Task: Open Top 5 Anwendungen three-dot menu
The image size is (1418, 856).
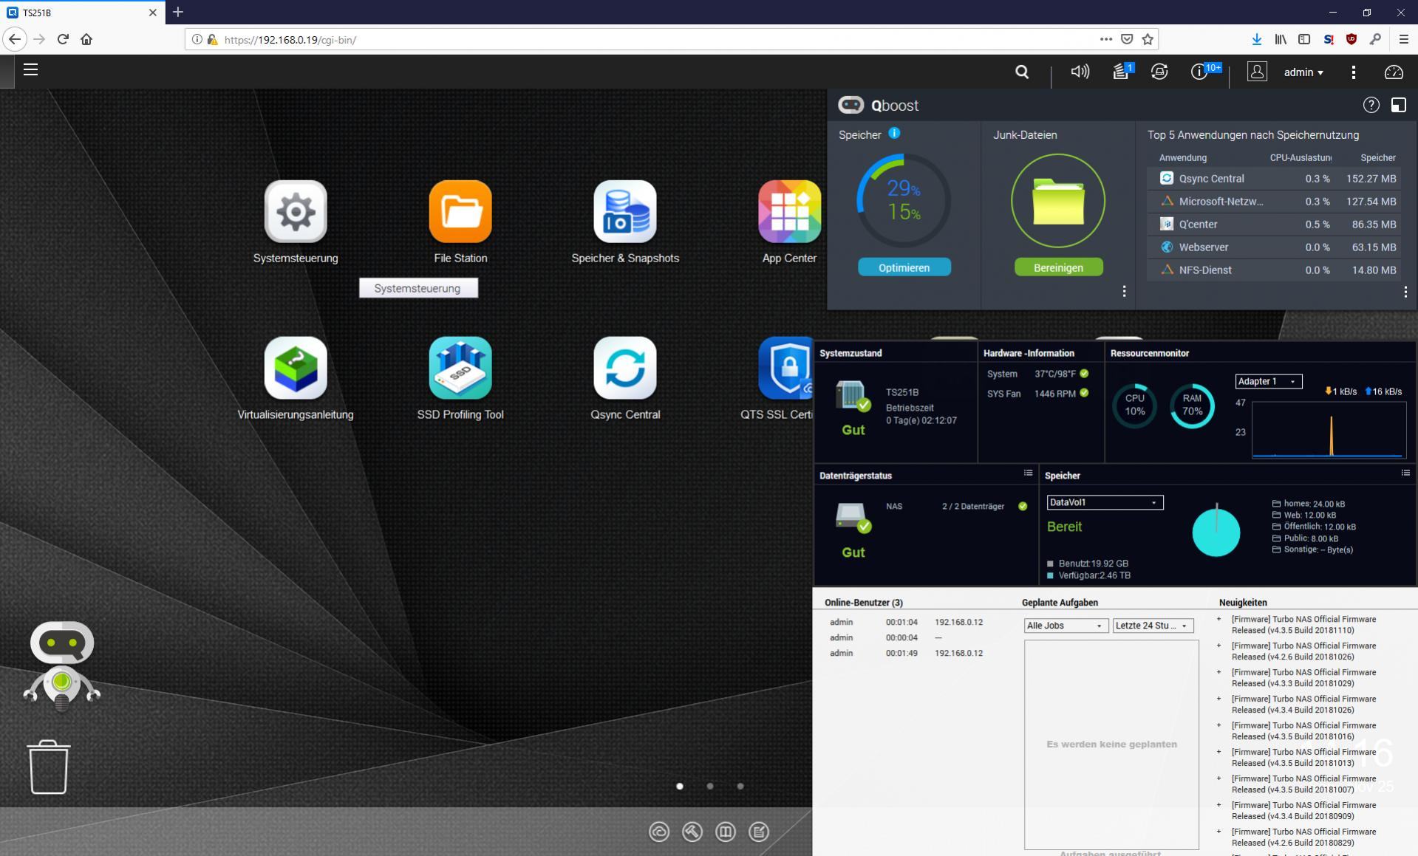Action: coord(1405,292)
